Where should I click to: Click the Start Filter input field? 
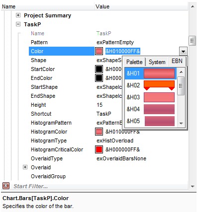99,186
